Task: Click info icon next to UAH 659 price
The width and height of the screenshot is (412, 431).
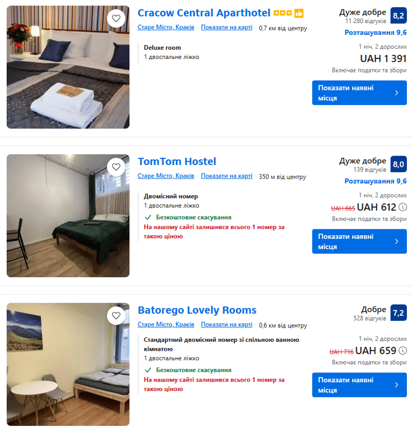Action: tap(402, 350)
